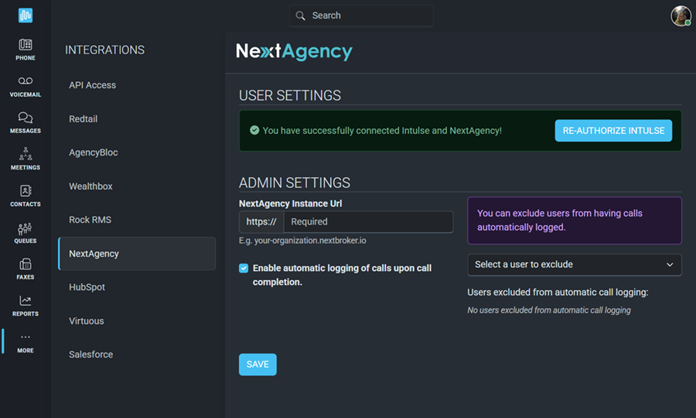Select Redtail integration
The width and height of the screenshot is (696, 418).
click(137, 119)
